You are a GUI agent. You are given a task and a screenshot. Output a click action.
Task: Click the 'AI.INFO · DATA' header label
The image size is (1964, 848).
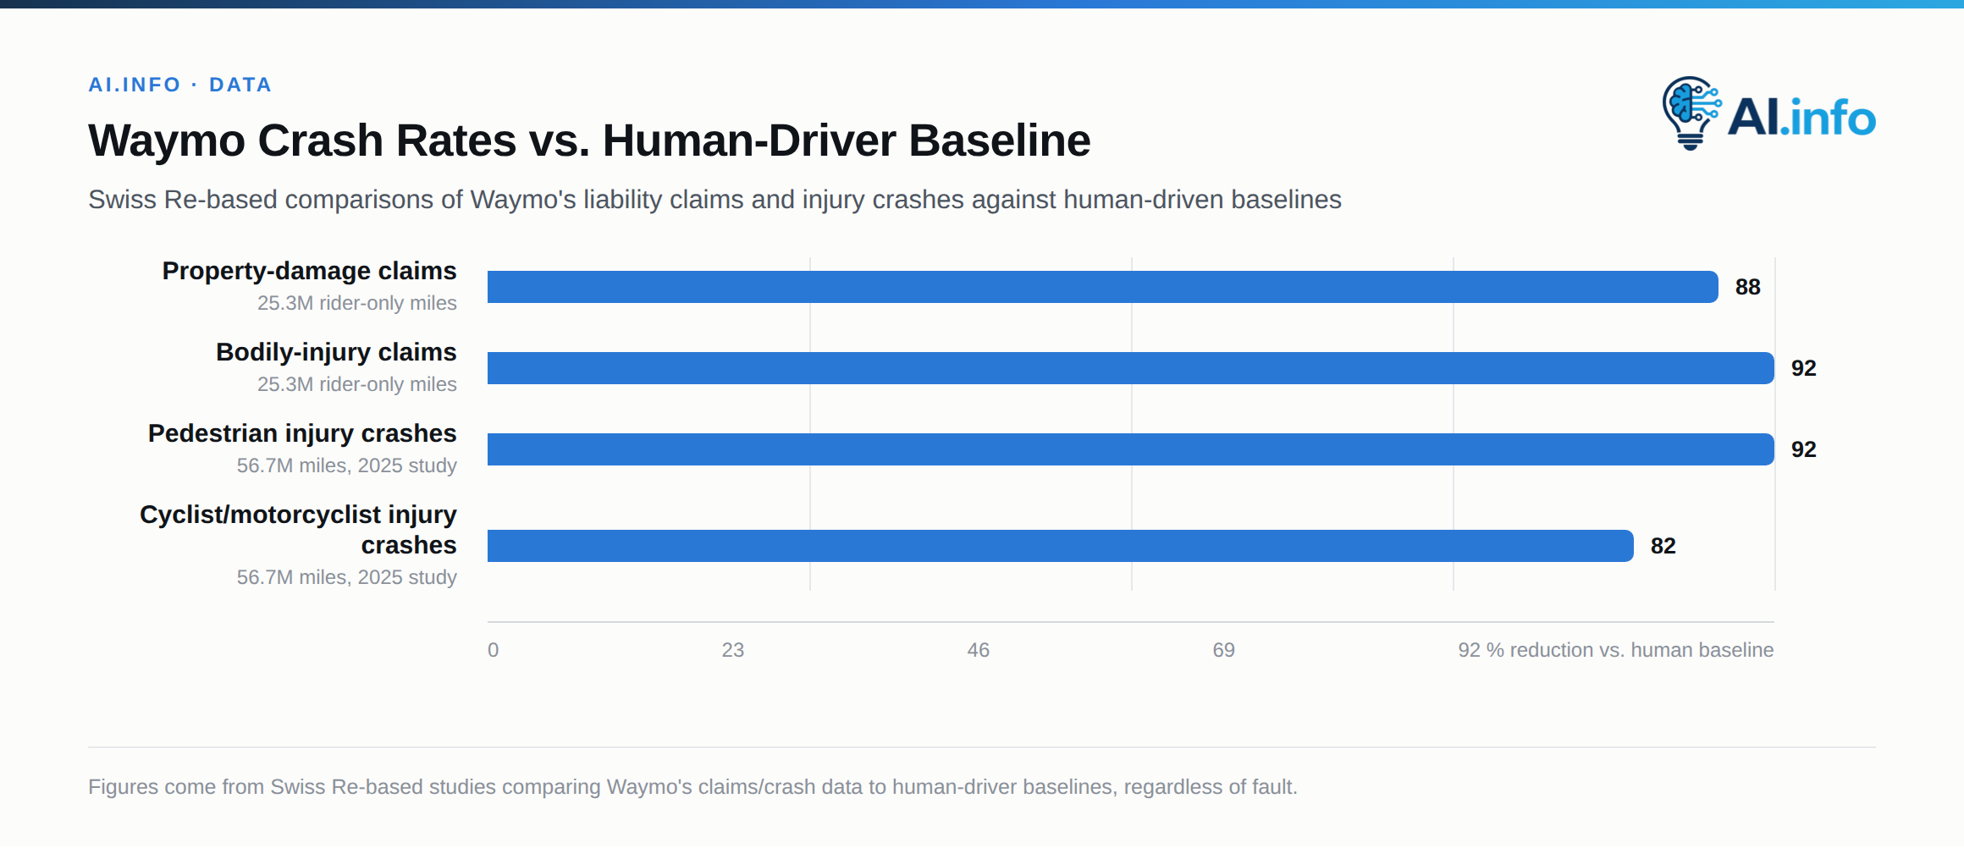point(180,85)
